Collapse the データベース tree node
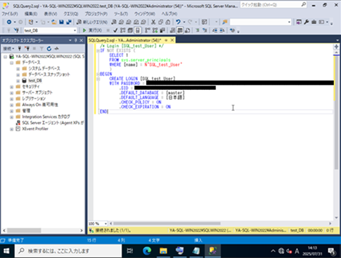Viewport: 341px width, 258px height. pyautogui.click(x=12, y=63)
